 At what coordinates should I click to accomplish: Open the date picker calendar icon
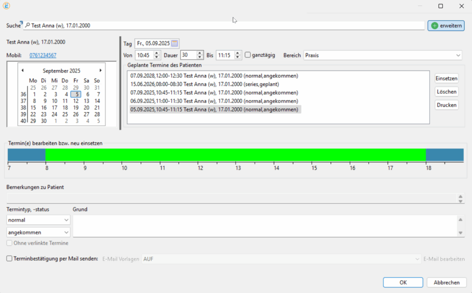[175, 44]
